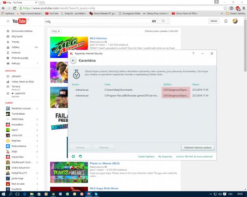Open on-screen keyboard icon in search box
Image resolution: width=247 pixels, height=197 pixels.
pyautogui.click(x=154, y=21)
